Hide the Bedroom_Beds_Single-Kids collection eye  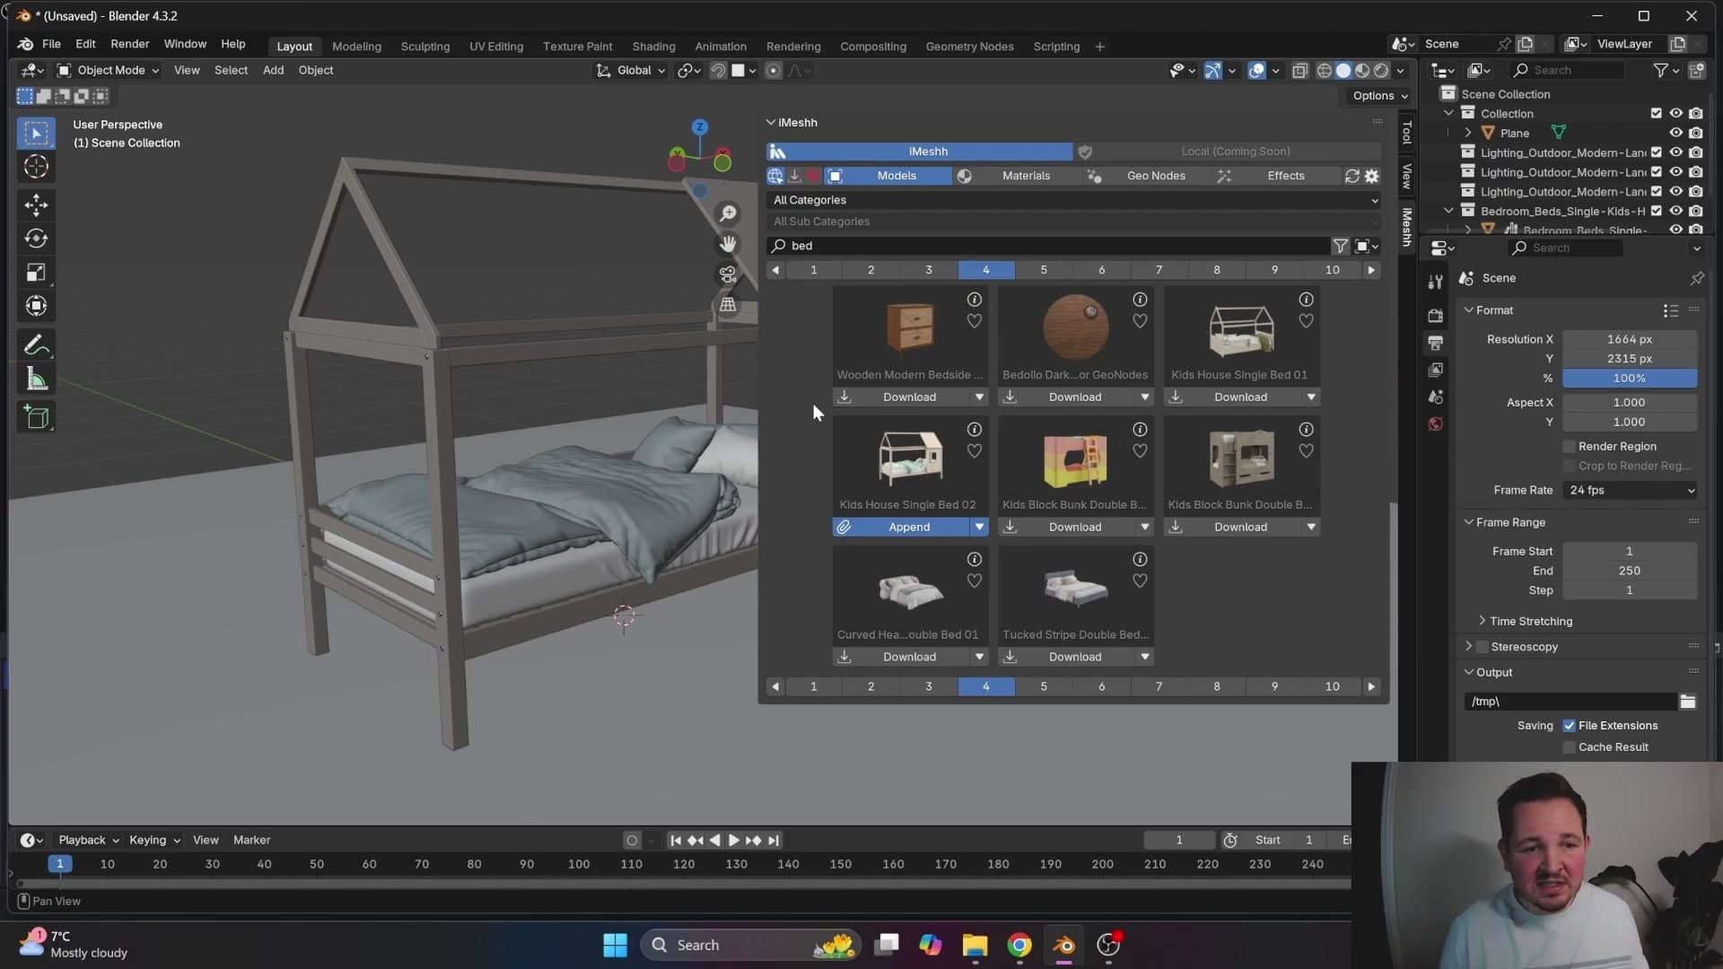tap(1675, 211)
